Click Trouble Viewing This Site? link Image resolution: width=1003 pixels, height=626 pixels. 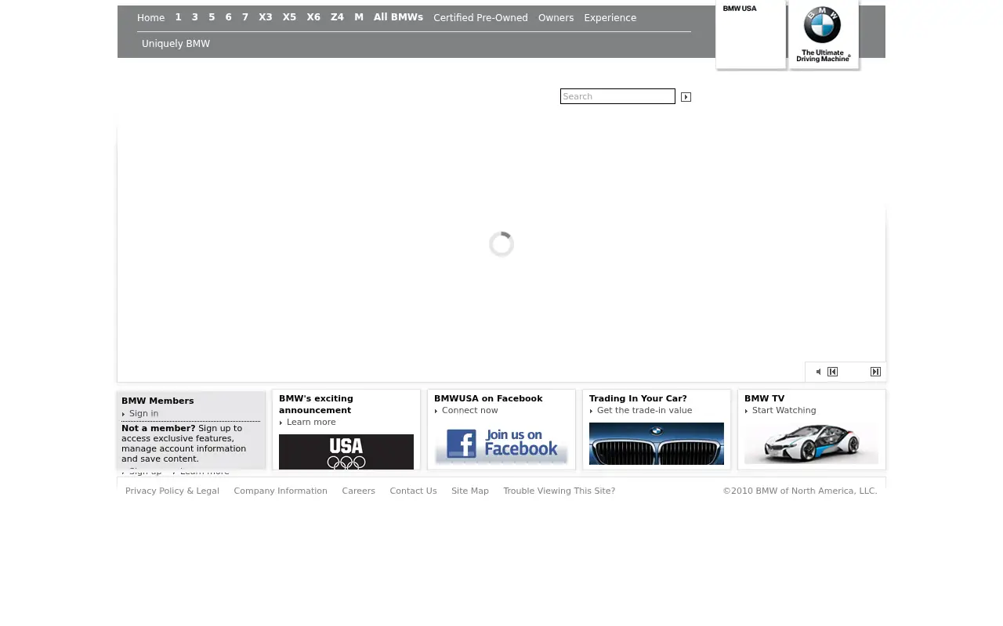559,491
